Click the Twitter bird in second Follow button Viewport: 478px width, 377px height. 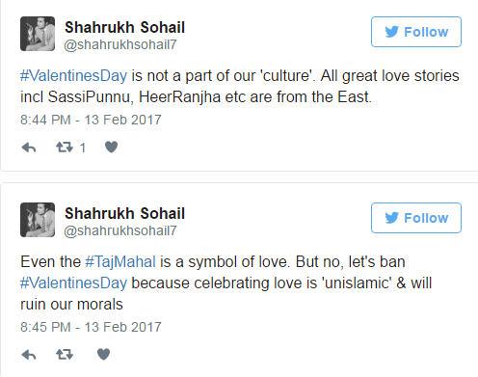392,218
